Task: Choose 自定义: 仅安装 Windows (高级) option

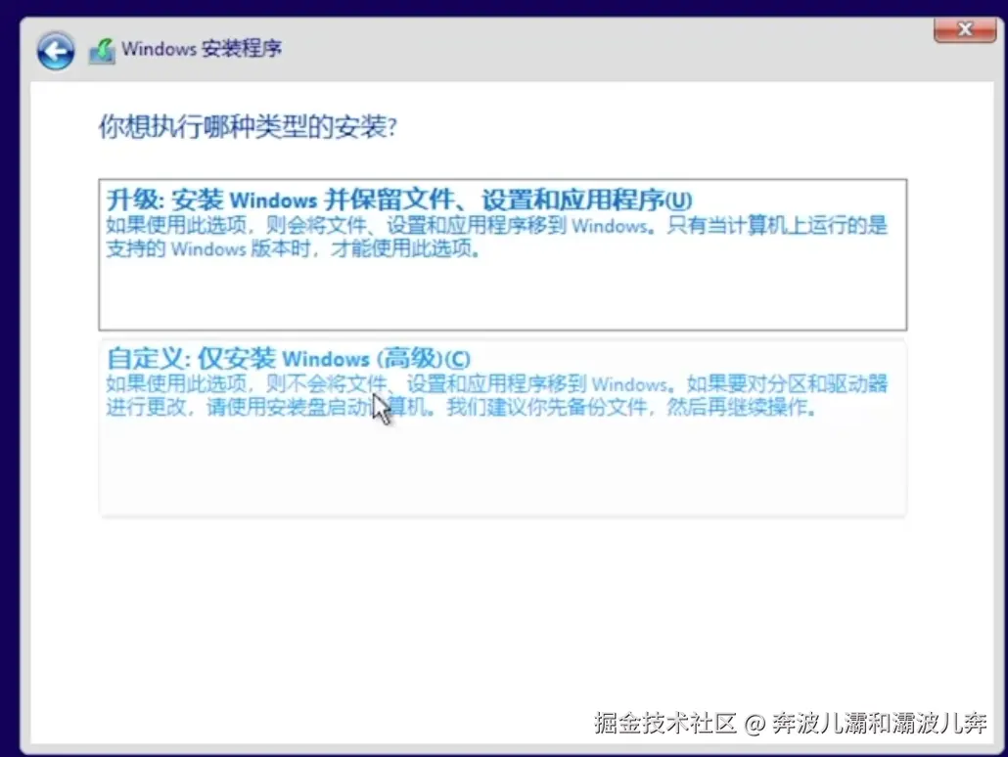Action: point(503,427)
